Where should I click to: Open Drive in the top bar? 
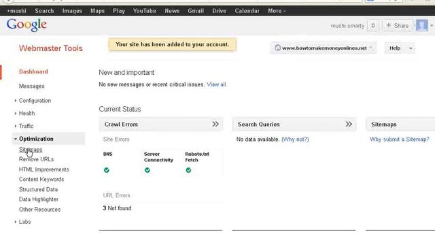pyautogui.click(x=219, y=11)
